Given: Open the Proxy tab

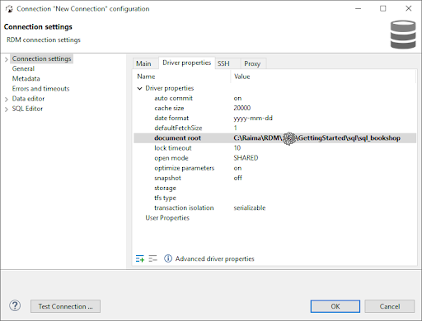Looking at the screenshot, I should tap(252, 63).
